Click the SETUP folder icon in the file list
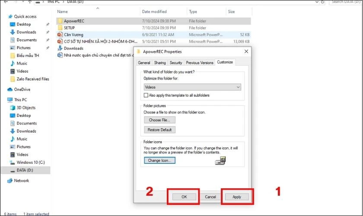 point(60,28)
